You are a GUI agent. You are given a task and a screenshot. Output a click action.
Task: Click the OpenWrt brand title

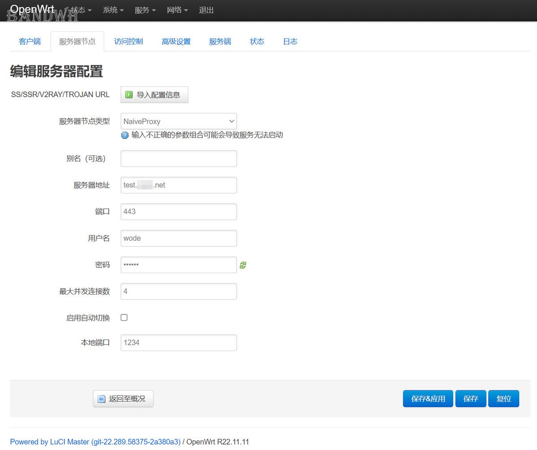point(32,9)
